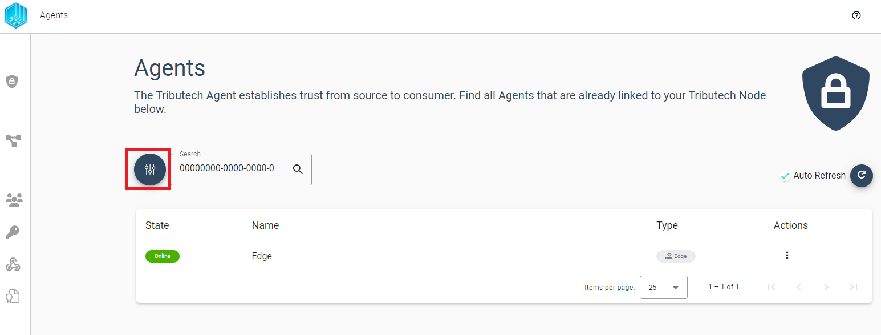Image resolution: width=881 pixels, height=335 pixels.
Task: Expand the Items per page dropdown
Action: [664, 288]
